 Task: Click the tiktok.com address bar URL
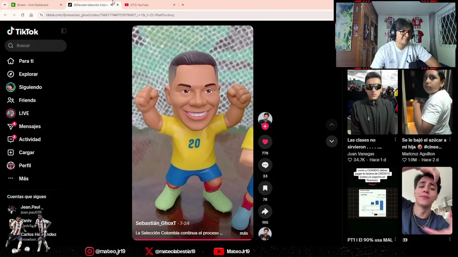click(x=110, y=15)
